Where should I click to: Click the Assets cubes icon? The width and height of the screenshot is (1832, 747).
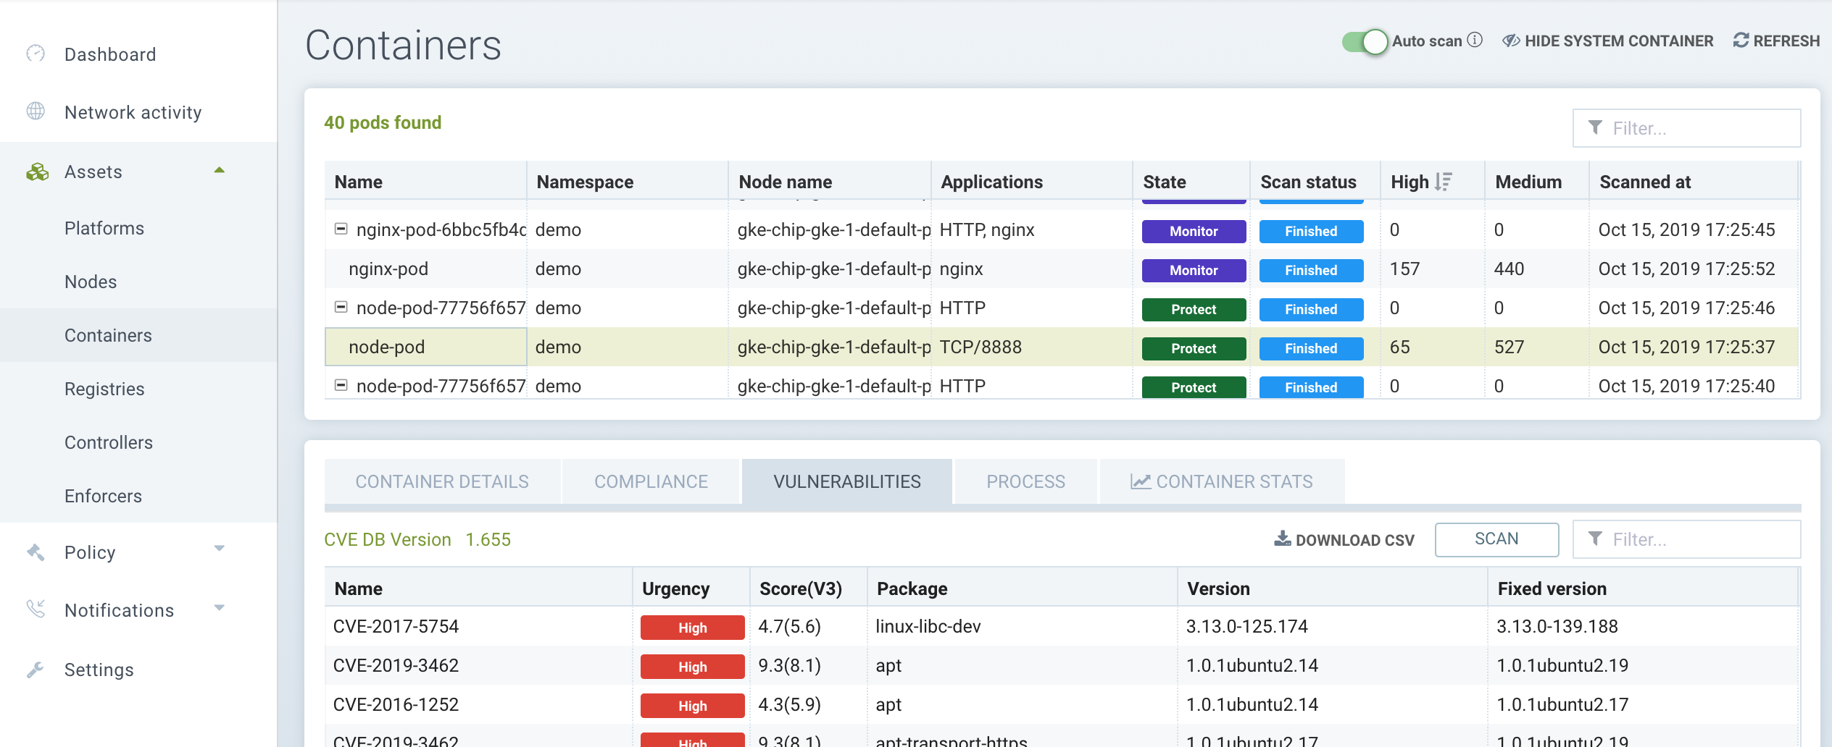[x=37, y=172]
